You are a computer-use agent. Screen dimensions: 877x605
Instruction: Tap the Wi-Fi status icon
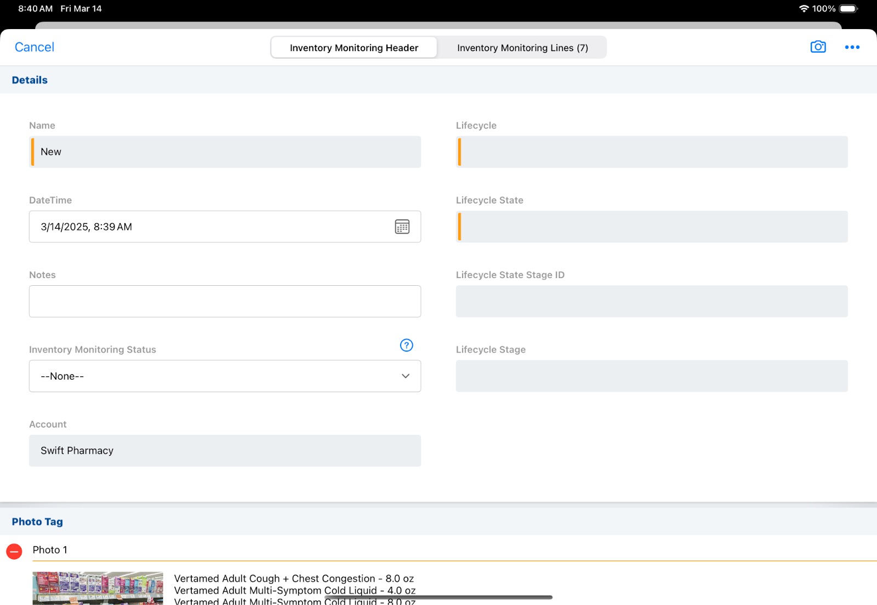point(804,9)
